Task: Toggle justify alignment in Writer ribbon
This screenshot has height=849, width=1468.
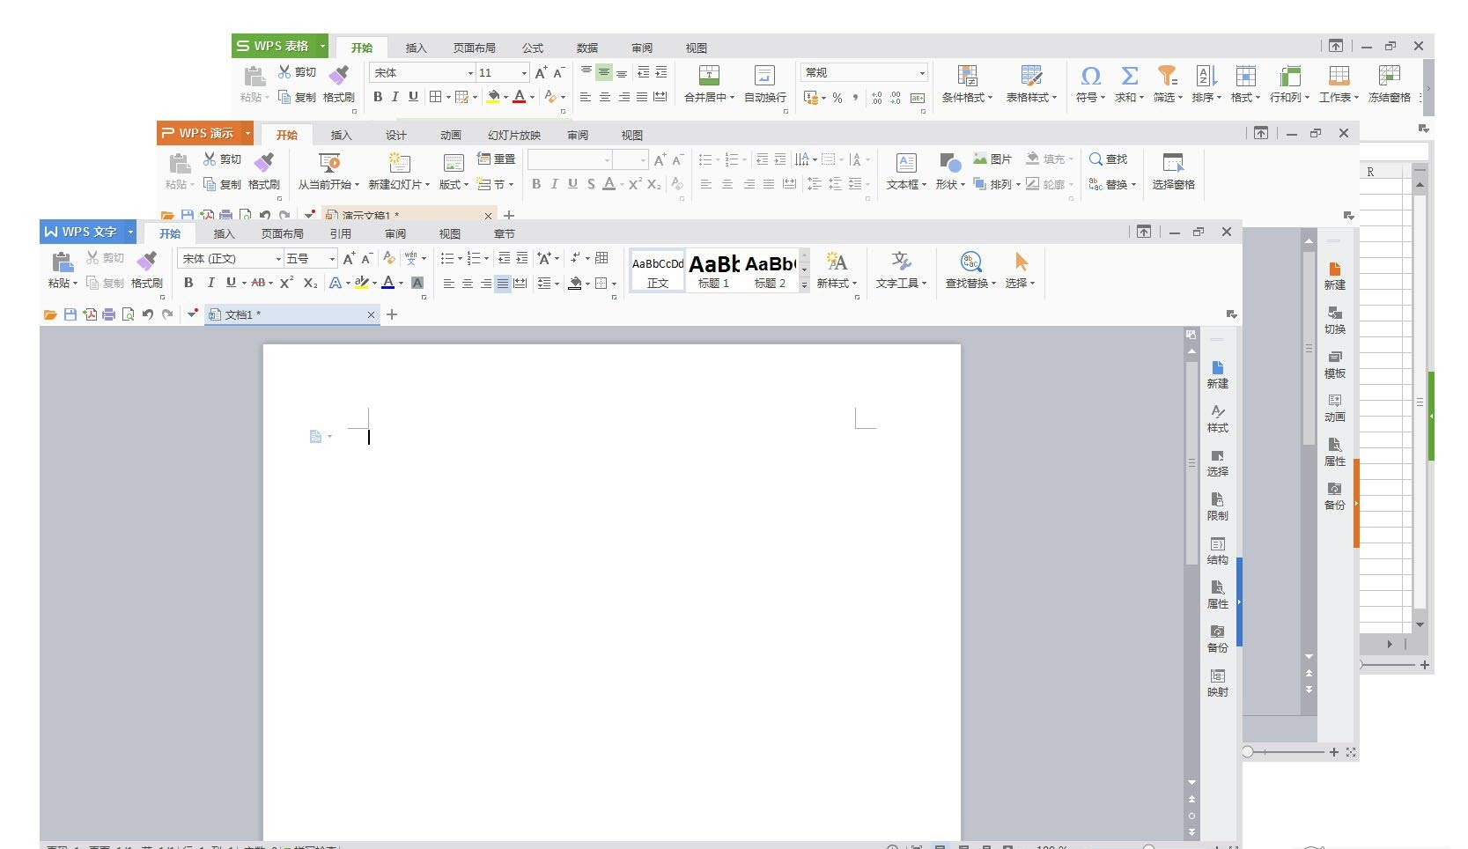Action: tap(502, 284)
